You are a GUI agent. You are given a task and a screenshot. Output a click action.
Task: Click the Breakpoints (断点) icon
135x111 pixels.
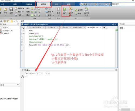58,9
